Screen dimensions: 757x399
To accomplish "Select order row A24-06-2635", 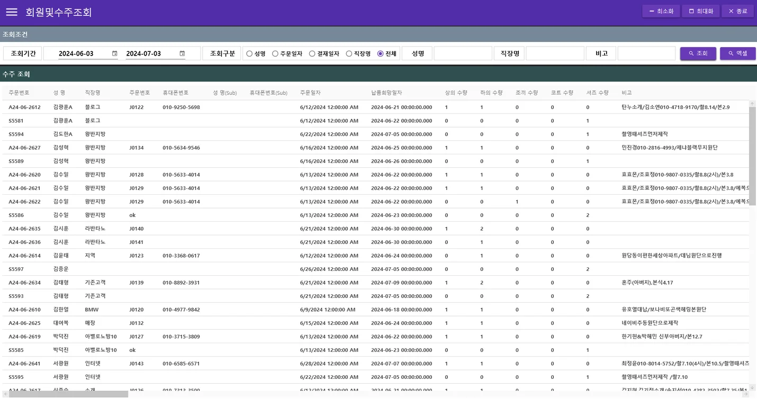I will (375, 229).
